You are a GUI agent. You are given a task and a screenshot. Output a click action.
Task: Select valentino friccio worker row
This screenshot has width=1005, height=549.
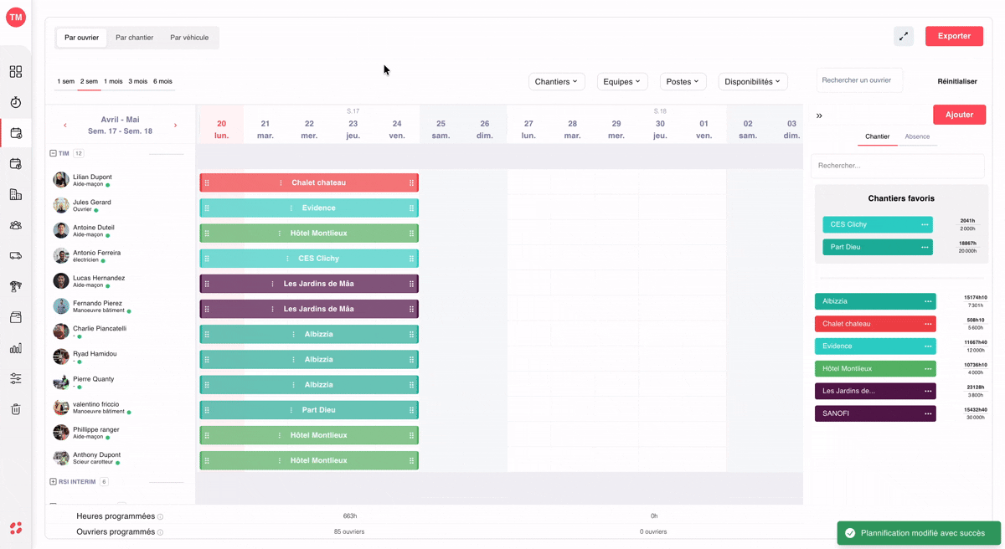121,408
